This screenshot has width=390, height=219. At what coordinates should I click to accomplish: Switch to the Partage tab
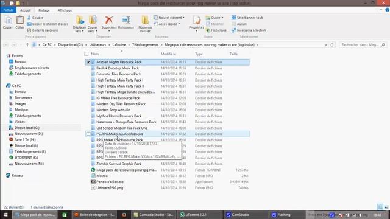tap(44, 10)
